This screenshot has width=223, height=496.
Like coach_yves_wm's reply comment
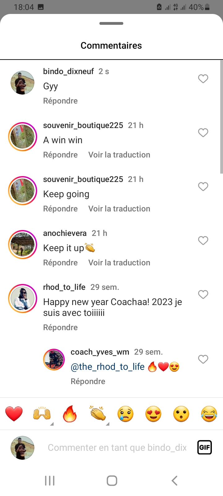[x=203, y=359]
